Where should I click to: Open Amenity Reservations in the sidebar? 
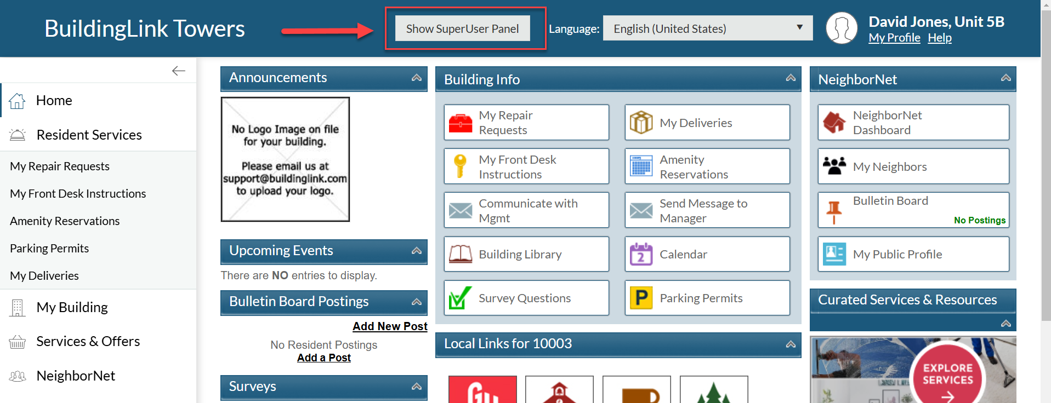pyautogui.click(x=65, y=221)
